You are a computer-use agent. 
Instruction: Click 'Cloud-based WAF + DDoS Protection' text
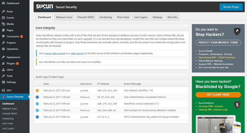(217, 57)
